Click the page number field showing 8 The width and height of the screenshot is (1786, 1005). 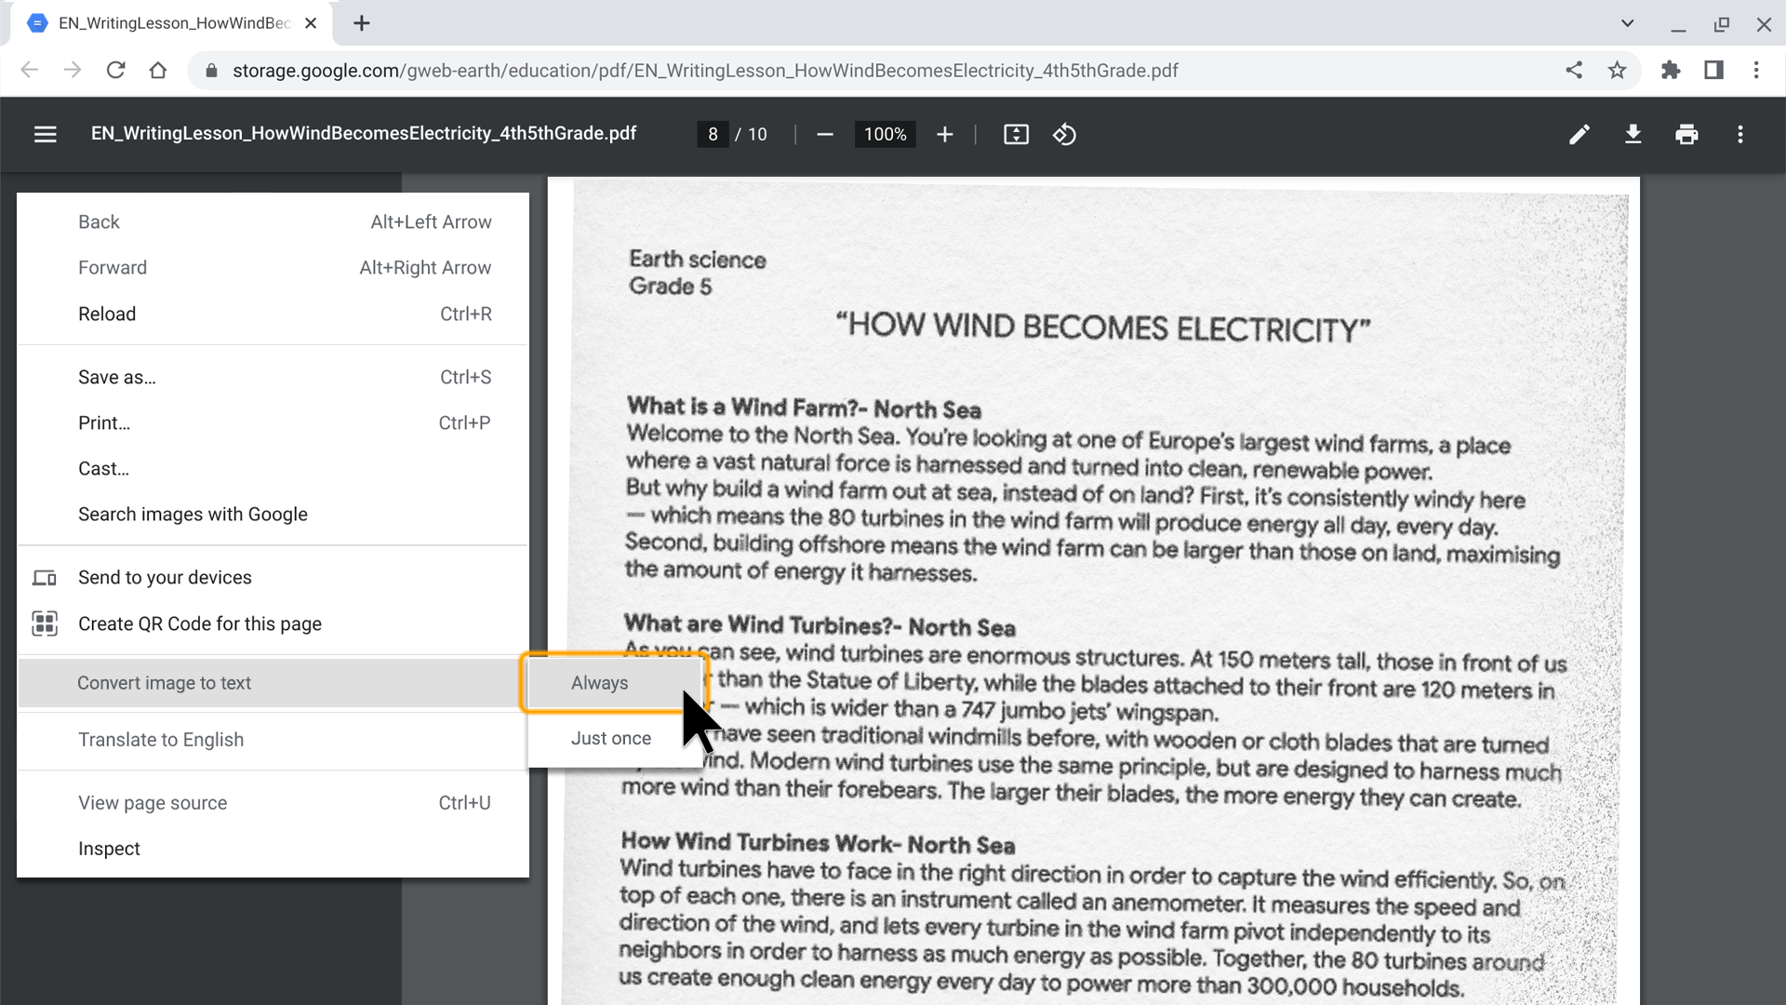[x=713, y=134]
